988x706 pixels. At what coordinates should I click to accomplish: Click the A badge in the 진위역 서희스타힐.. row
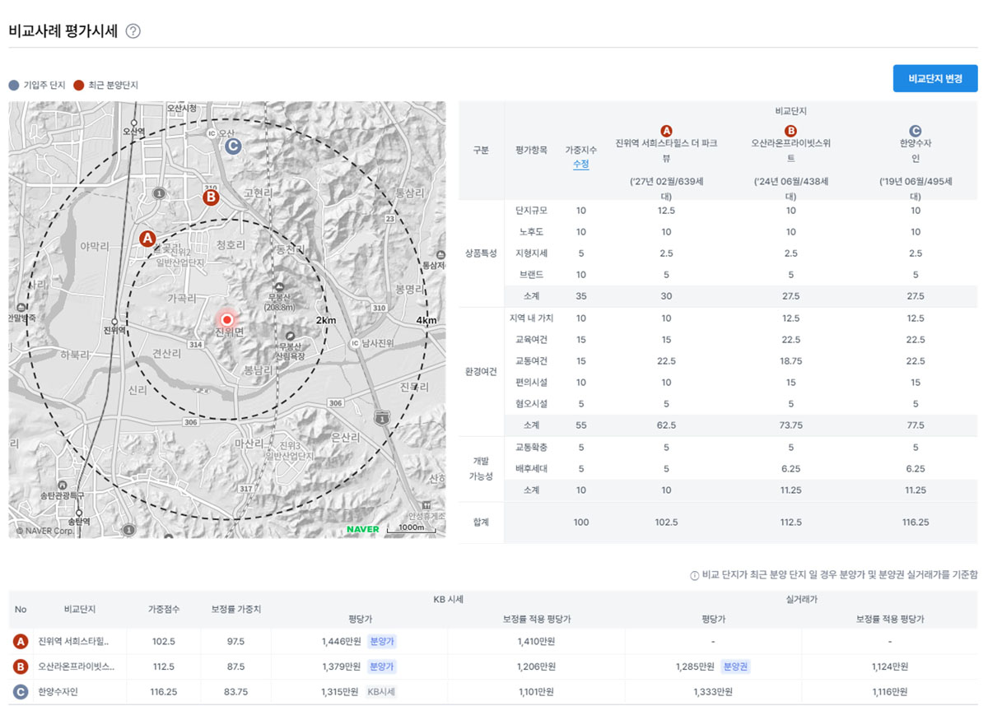click(21, 642)
